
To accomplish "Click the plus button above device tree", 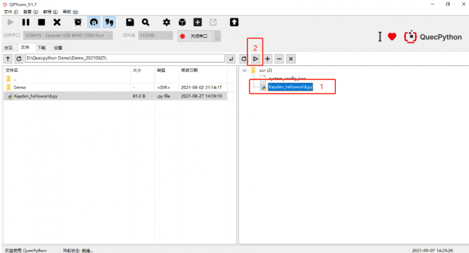I will [x=267, y=59].
